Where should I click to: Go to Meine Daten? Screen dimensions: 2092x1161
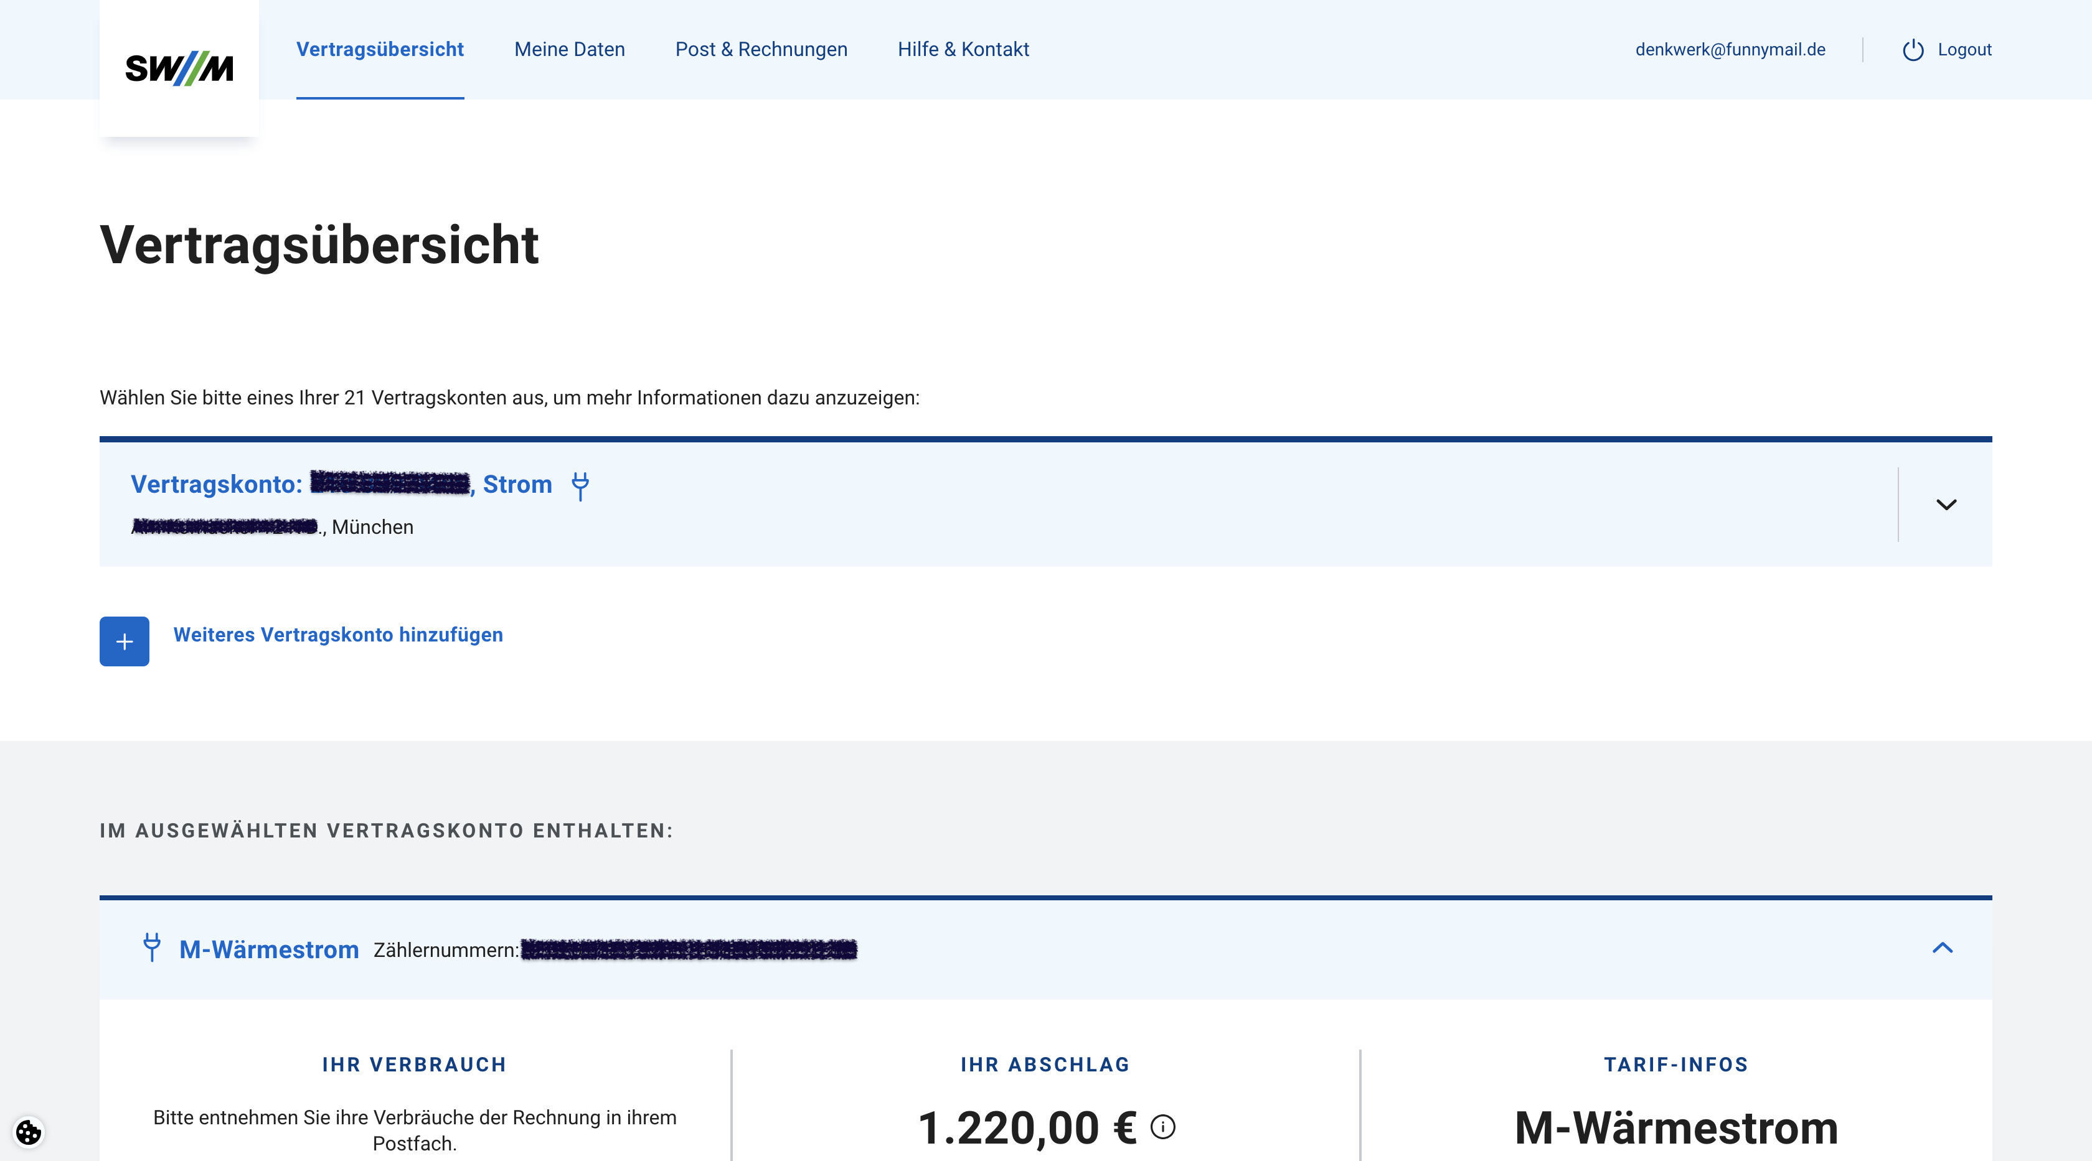click(x=569, y=50)
